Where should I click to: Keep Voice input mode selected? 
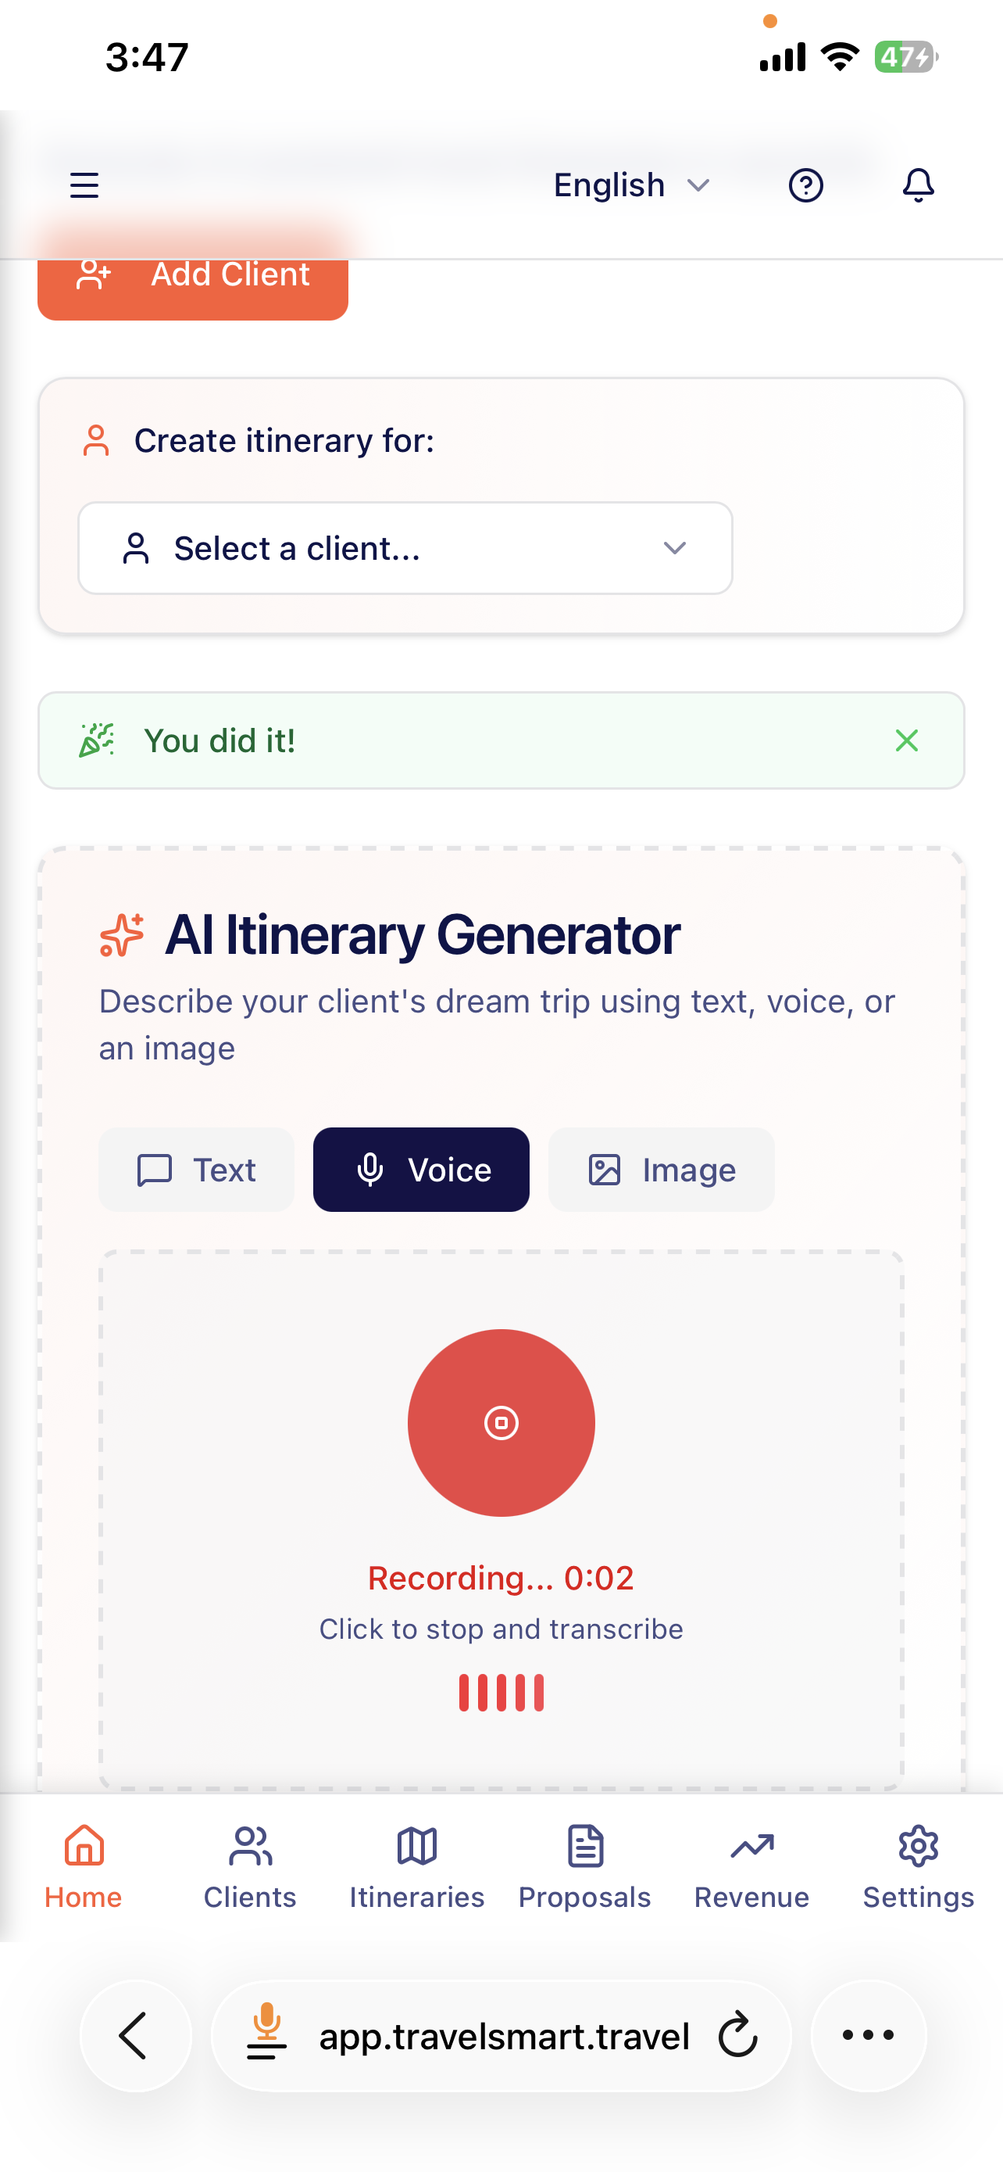[420, 1170]
